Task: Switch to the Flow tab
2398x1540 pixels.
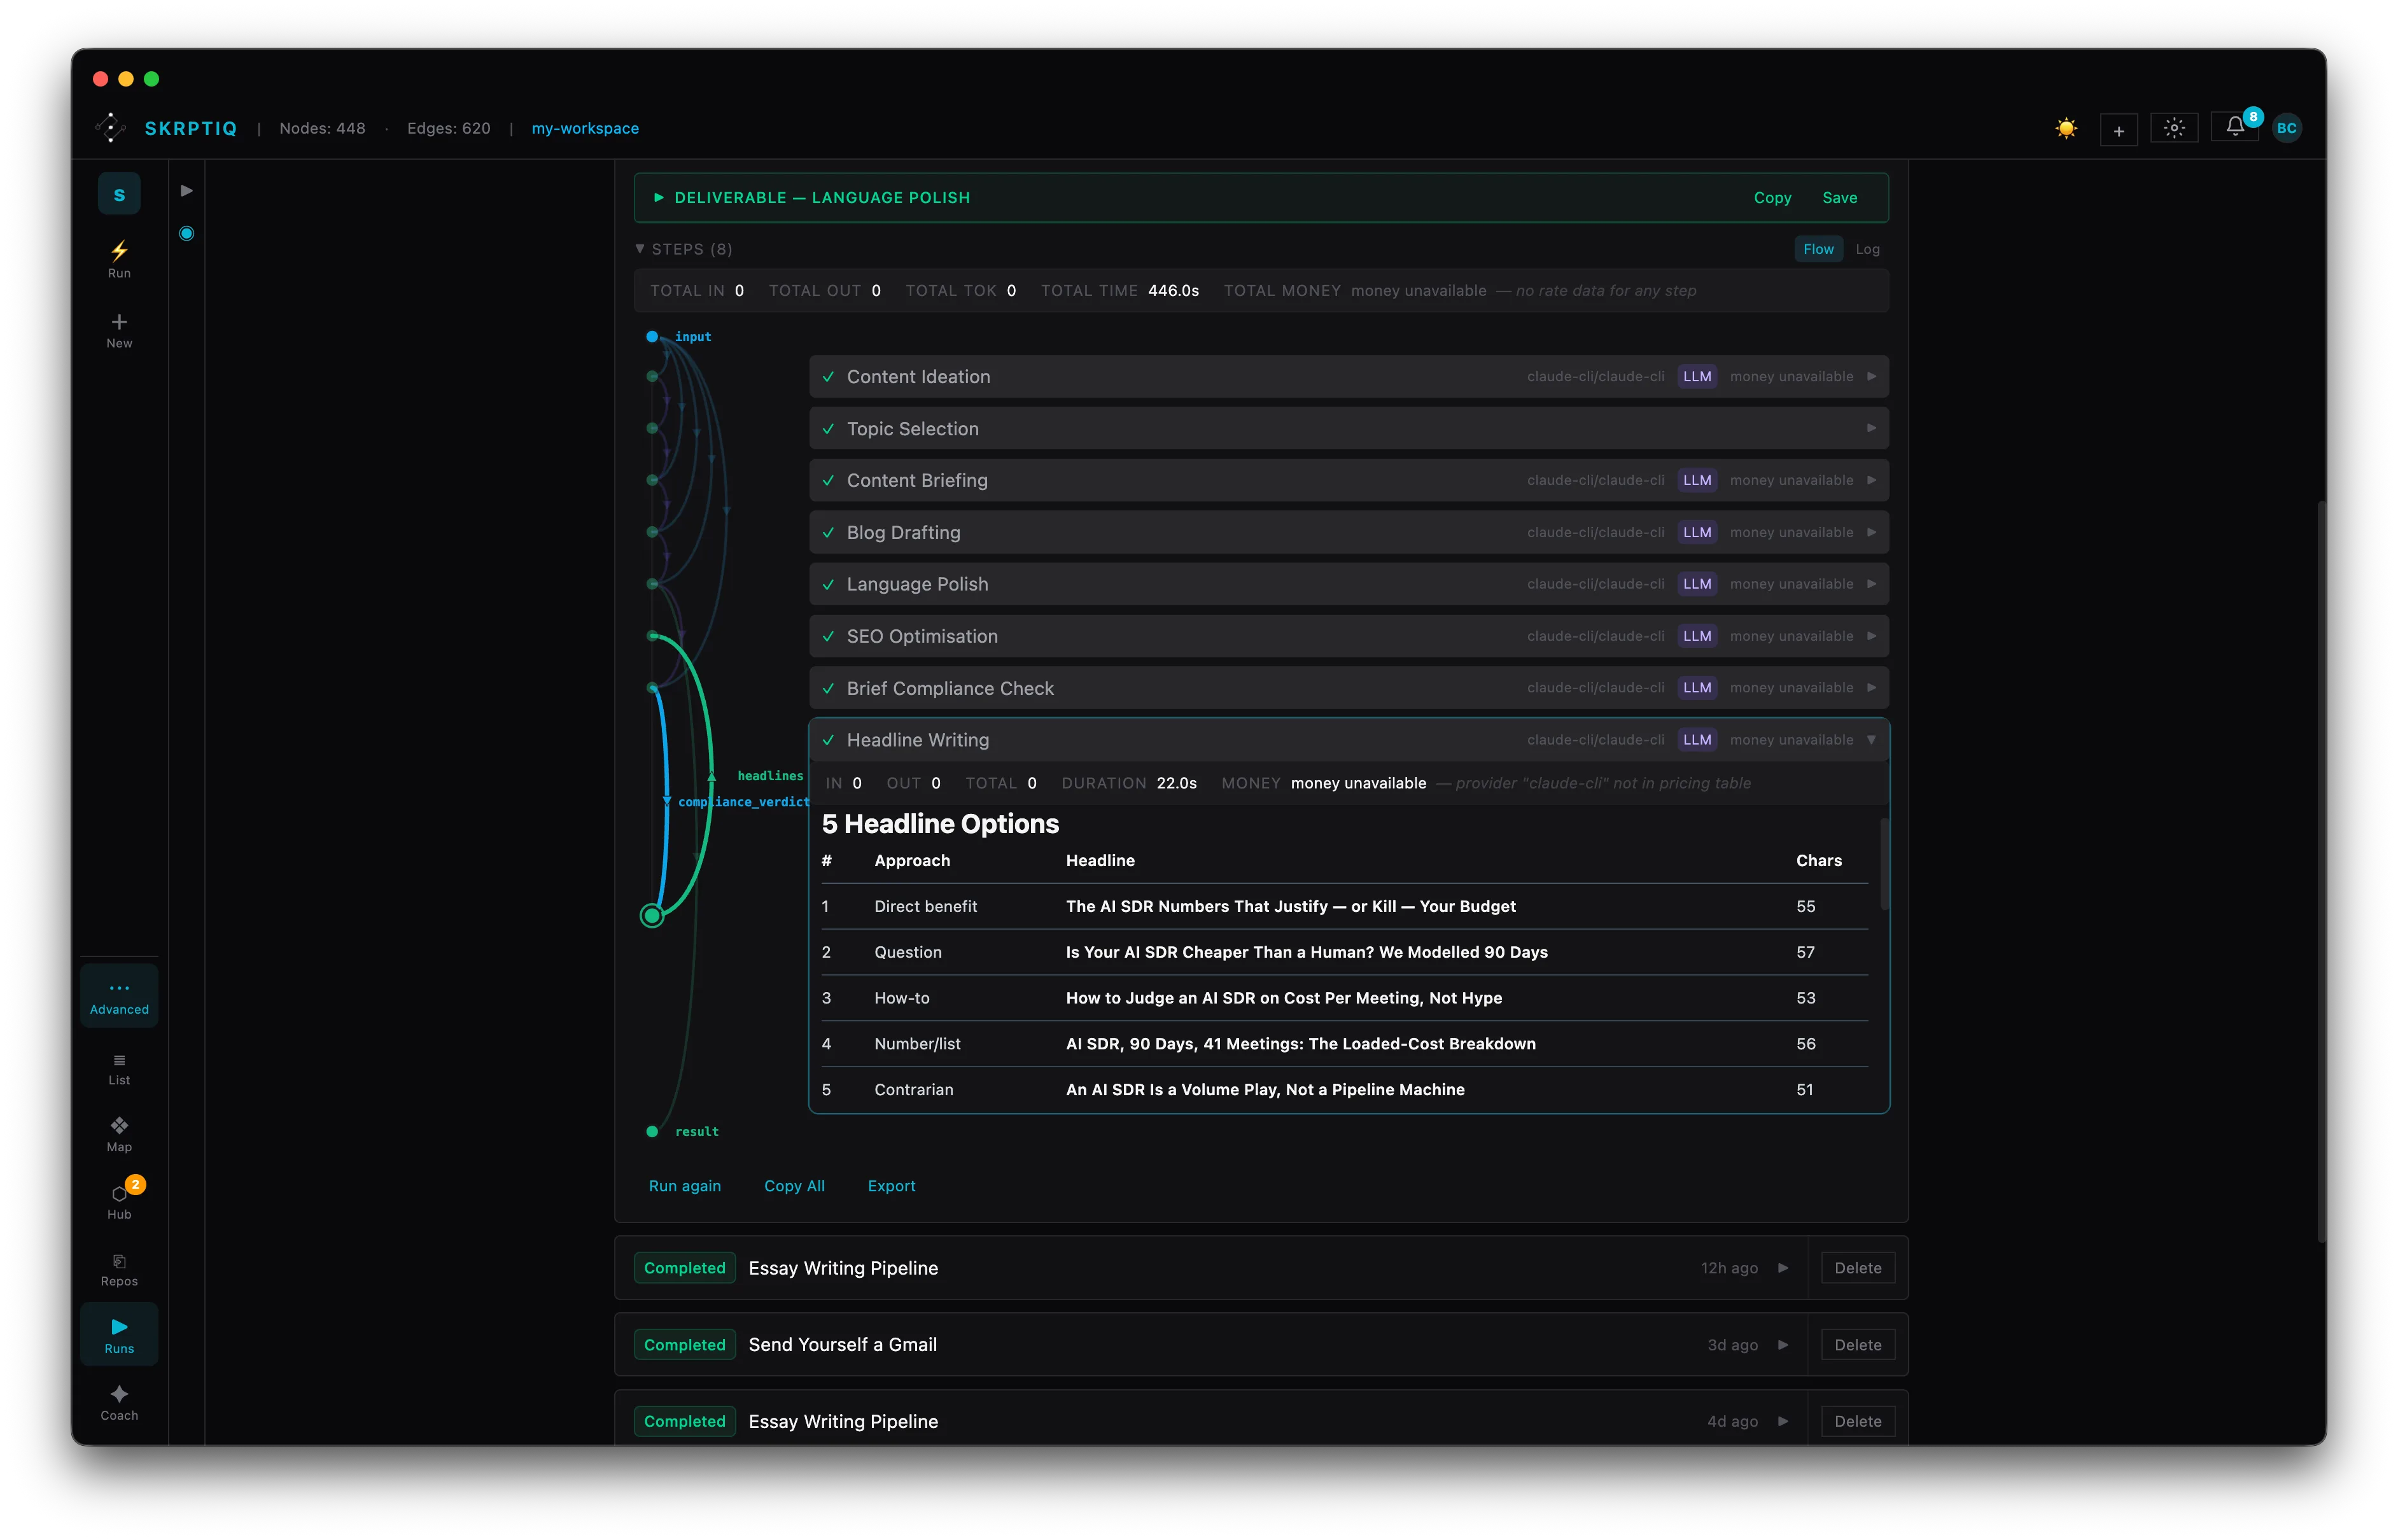Action: pyautogui.click(x=1818, y=249)
